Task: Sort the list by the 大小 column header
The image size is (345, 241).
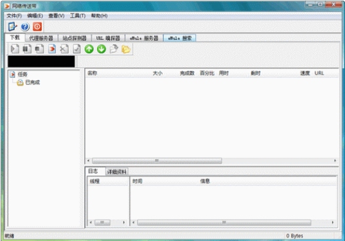Action: (x=157, y=73)
